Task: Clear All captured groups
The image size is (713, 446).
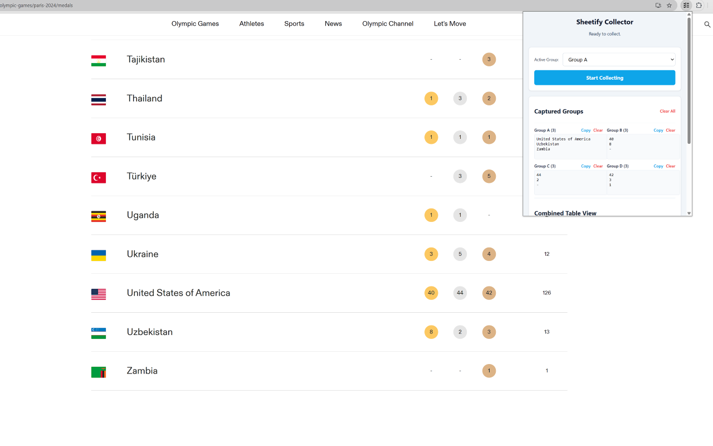Action: tap(667, 111)
